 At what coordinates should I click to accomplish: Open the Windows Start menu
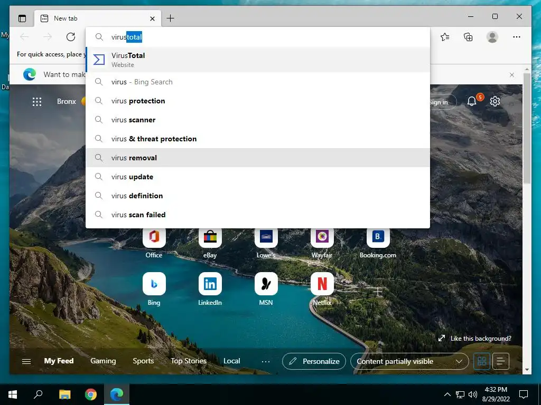(13, 394)
